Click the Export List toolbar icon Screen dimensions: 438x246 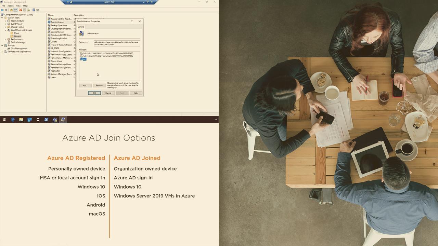point(28,10)
